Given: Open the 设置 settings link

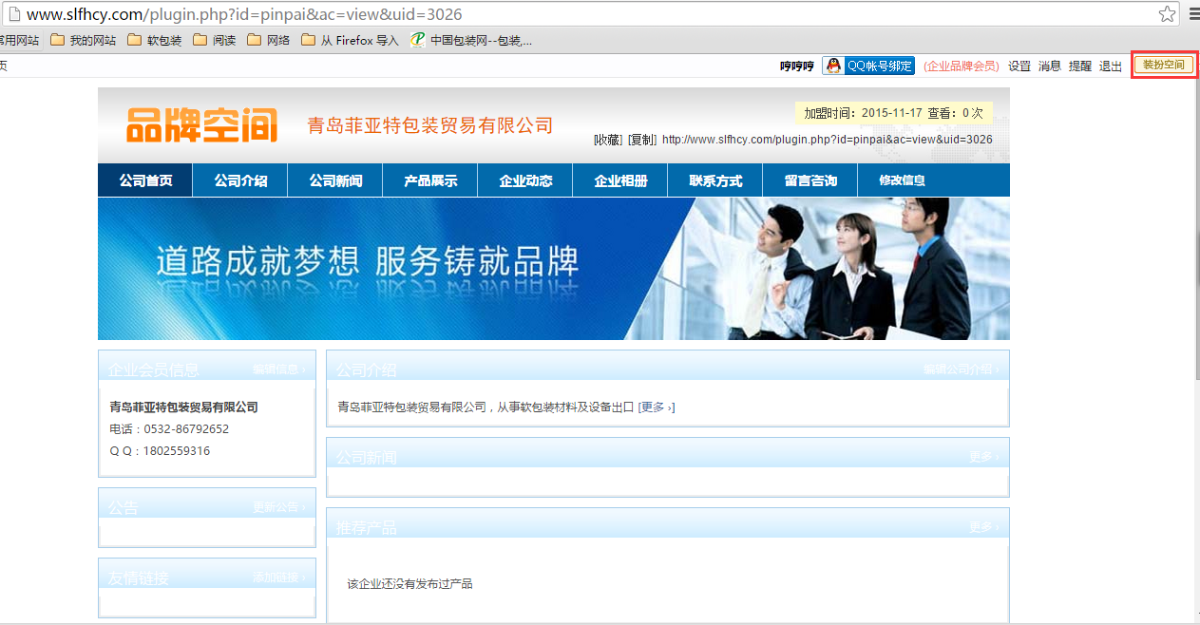Looking at the screenshot, I should [1019, 66].
